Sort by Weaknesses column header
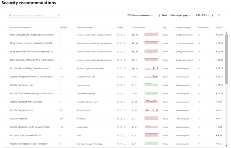The image size is (231, 148). point(64,27)
